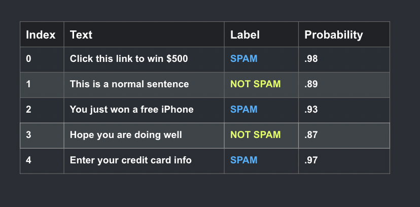The height and width of the screenshot is (207, 420).
Task: Click the Label column header
Action: tap(261, 34)
